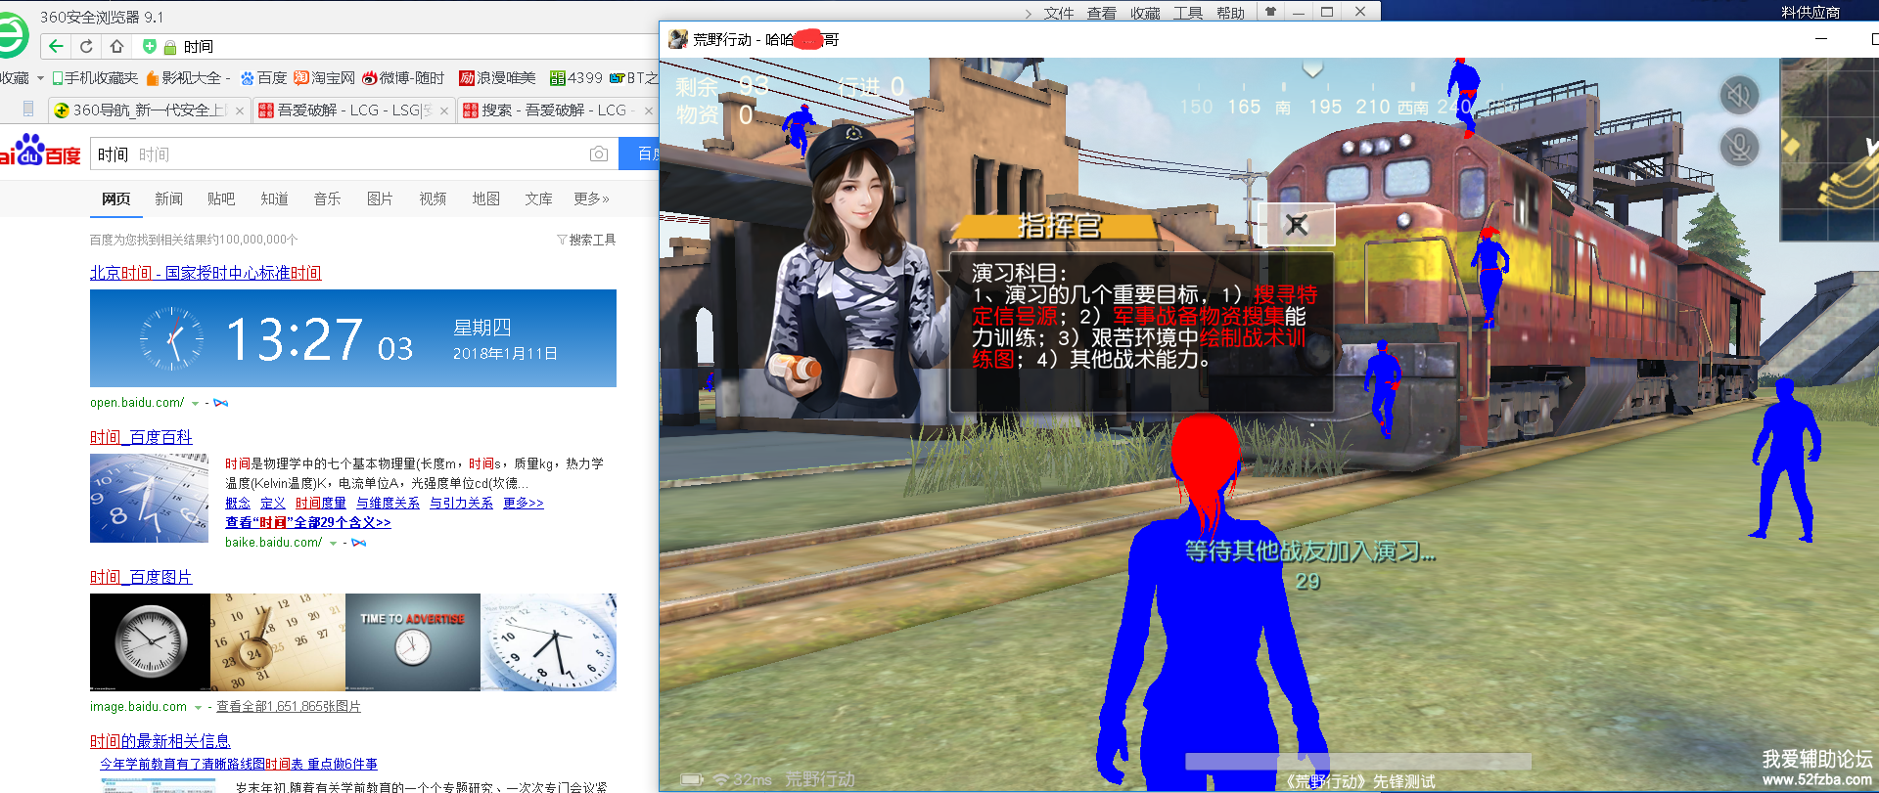Open the mobile phone icon beside the tabs
The image size is (1879, 793).
click(28, 109)
